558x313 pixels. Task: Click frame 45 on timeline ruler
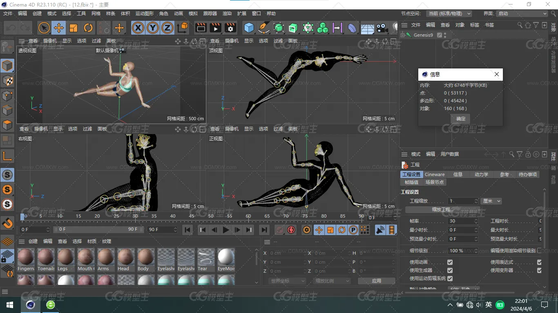(x=192, y=216)
